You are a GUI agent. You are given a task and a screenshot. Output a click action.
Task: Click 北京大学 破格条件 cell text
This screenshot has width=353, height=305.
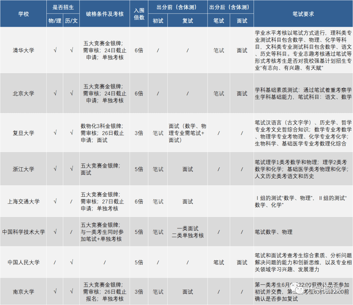[105, 94]
